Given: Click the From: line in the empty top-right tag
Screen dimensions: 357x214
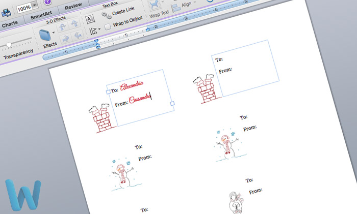Looking at the screenshot, I should (x=225, y=71).
